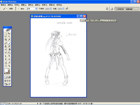Open the 編輯(E) menu

point(10,5)
